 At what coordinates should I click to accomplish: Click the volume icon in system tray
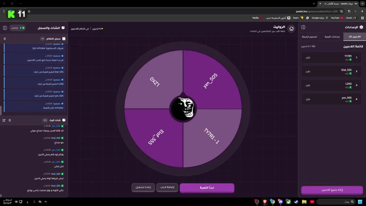(x=16, y=202)
